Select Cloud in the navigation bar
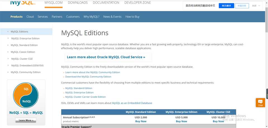 30,16
